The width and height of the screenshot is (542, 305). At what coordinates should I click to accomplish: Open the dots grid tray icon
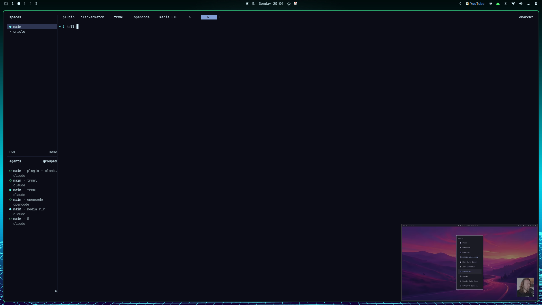490,4
